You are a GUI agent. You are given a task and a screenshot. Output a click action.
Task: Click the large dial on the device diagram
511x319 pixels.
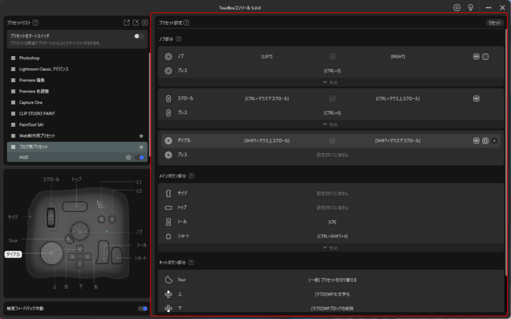pyautogui.click(x=52, y=253)
